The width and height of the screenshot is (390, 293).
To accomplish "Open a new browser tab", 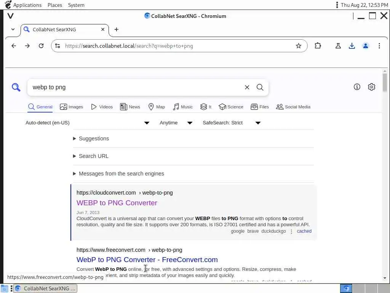I will tap(117, 29).
